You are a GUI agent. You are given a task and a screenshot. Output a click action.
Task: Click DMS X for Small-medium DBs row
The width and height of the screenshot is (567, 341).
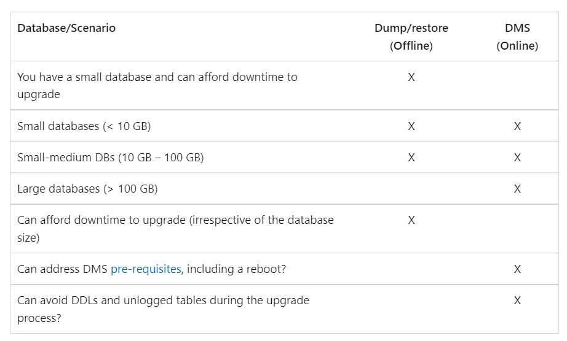[517, 158]
